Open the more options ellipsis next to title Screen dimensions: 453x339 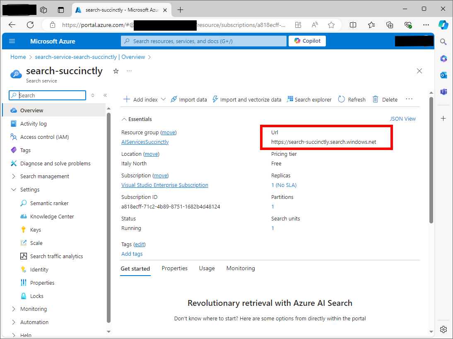point(129,71)
